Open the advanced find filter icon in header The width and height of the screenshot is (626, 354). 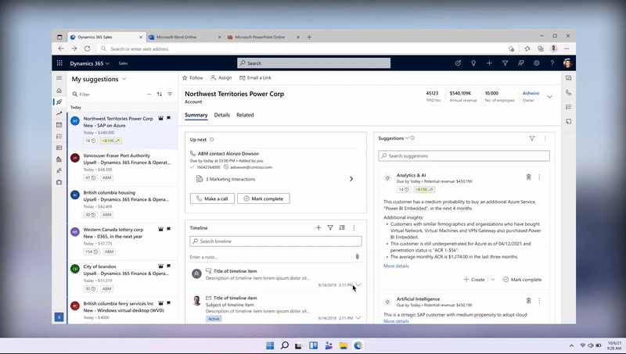click(x=505, y=63)
